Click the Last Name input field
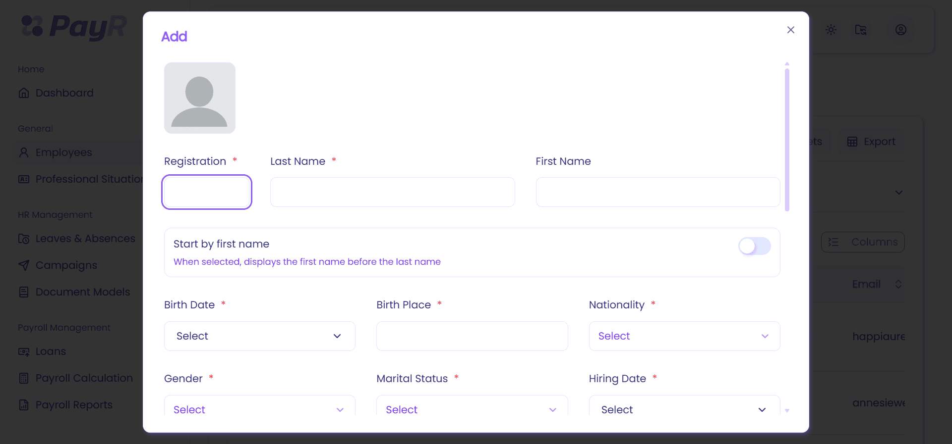 [393, 192]
